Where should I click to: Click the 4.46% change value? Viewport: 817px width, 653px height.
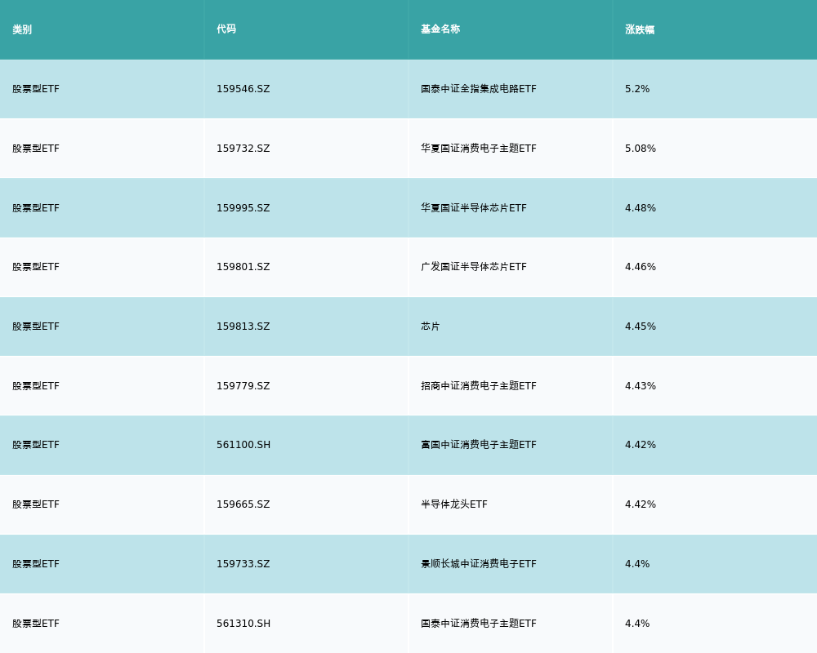click(x=641, y=267)
